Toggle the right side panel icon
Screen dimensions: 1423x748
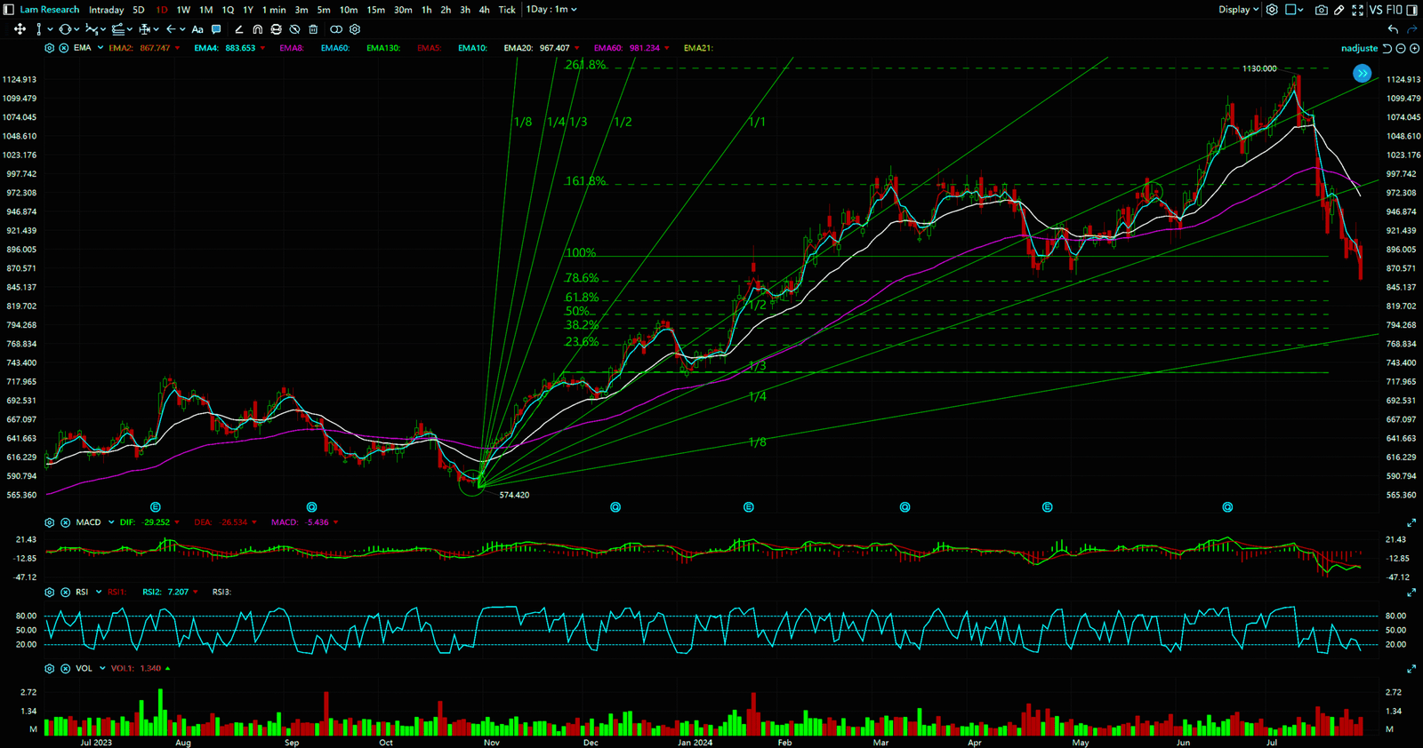point(1413,10)
